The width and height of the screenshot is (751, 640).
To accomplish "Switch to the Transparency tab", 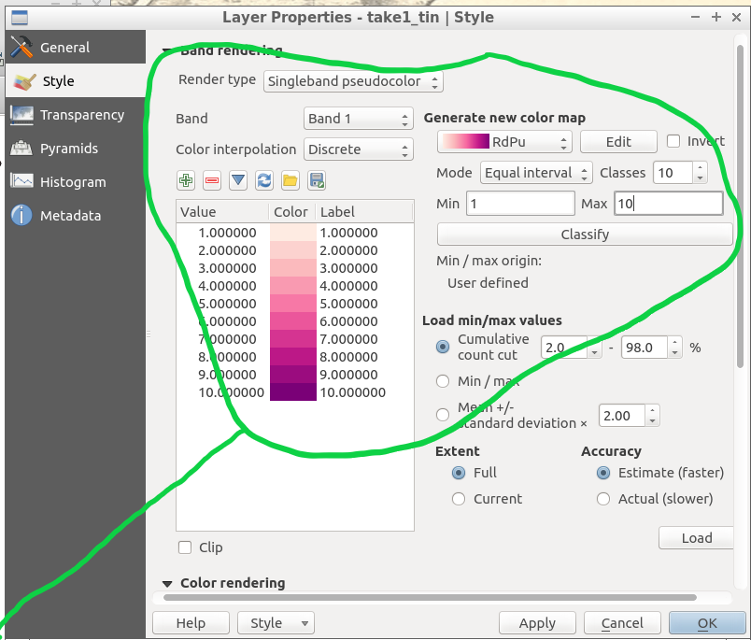I will [81, 115].
